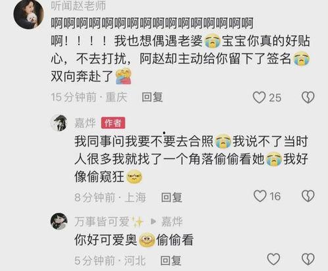Tap the 作者 author badge
This screenshot has width=328, height=271.
pos(113,123)
